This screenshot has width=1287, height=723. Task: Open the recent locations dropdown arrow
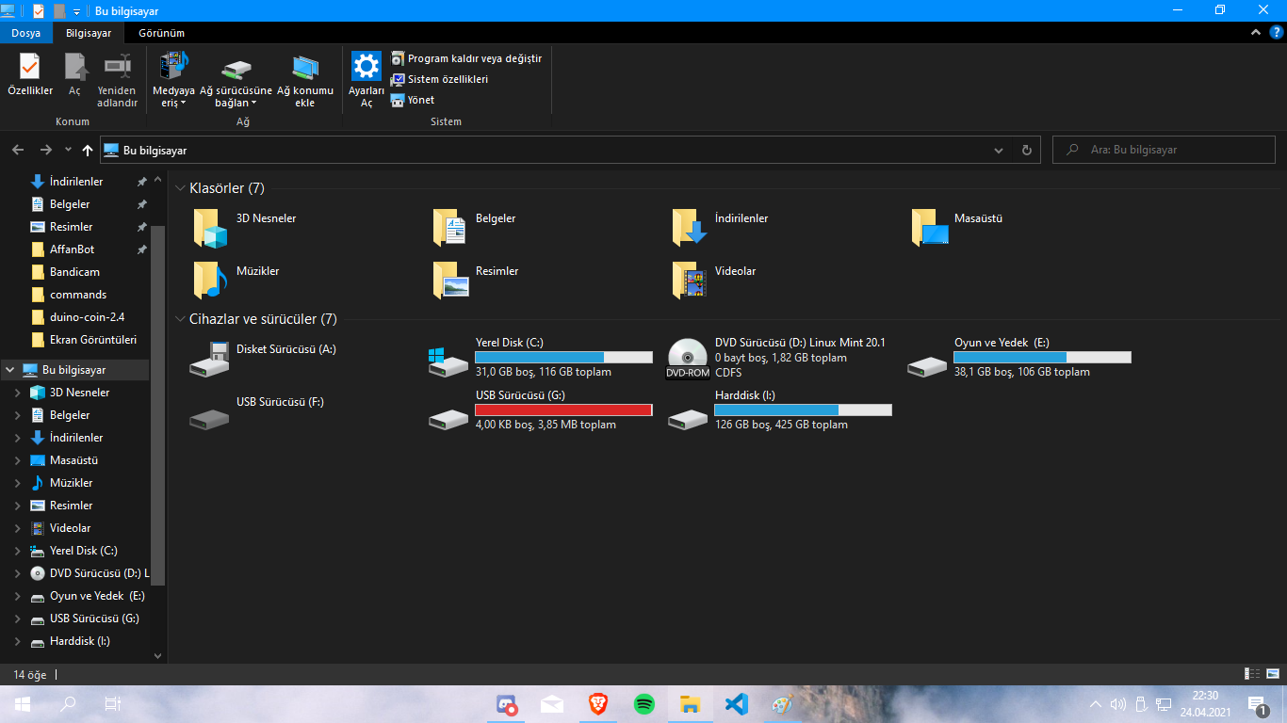(68, 150)
